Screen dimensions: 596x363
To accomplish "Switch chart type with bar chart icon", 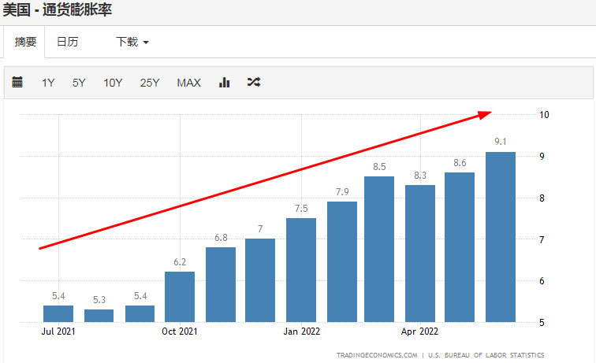I will 224,82.
